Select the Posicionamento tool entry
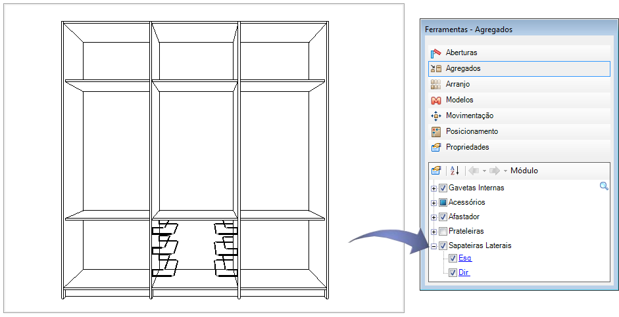 tap(519, 131)
